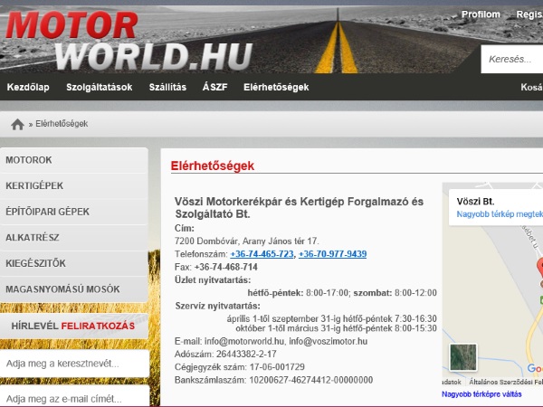Click address 7200 Dombóvár, Arany János tér 17.

pos(246,241)
